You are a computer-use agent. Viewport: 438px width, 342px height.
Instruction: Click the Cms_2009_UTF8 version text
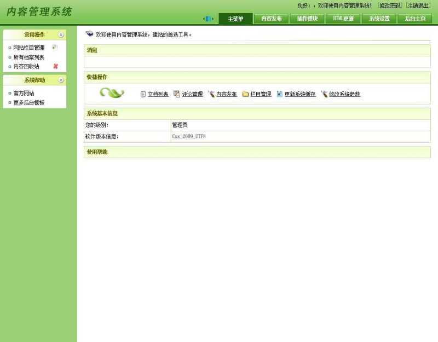coord(188,135)
